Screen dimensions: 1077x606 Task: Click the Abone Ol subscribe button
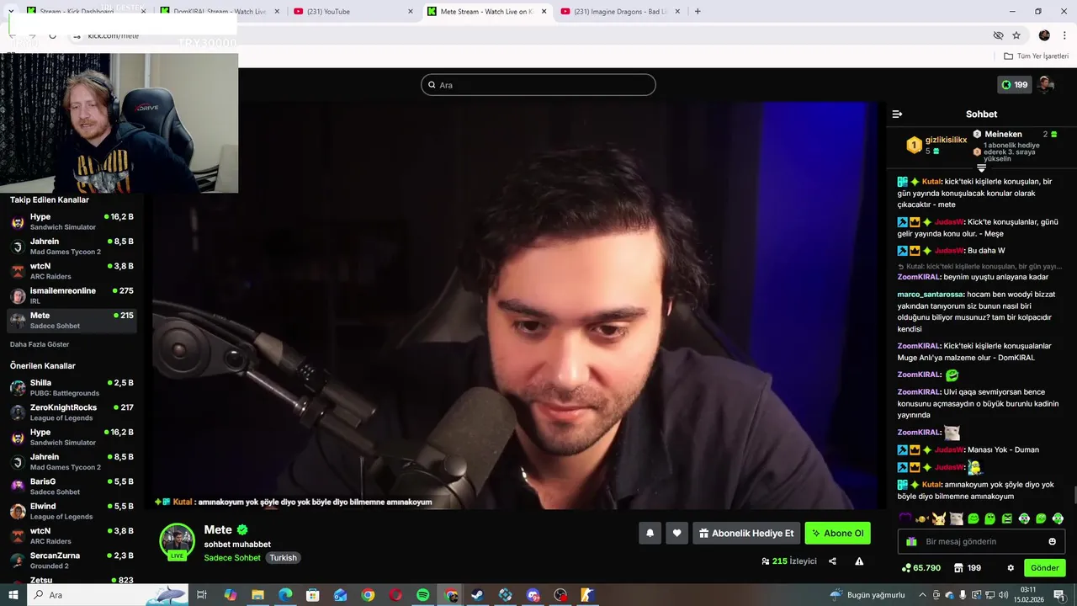(x=837, y=533)
